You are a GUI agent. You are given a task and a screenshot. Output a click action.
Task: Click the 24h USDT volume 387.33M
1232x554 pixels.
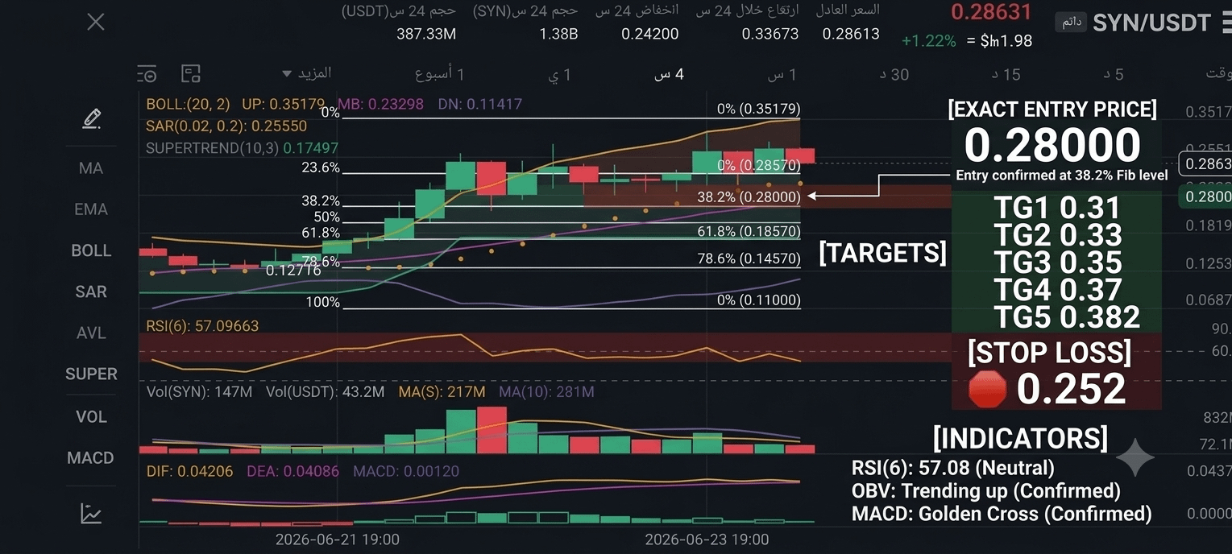click(x=426, y=34)
